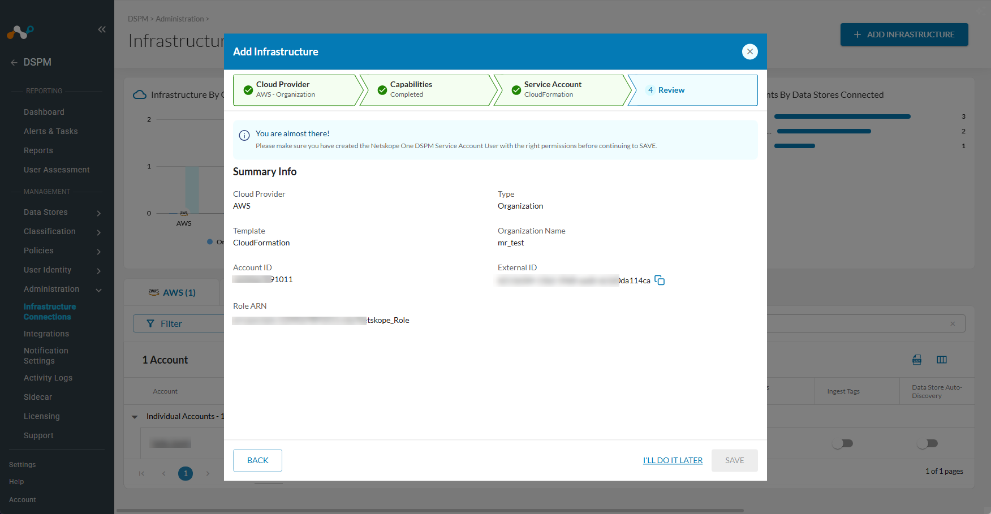Click the DSPM breadcrumb link

(138, 19)
